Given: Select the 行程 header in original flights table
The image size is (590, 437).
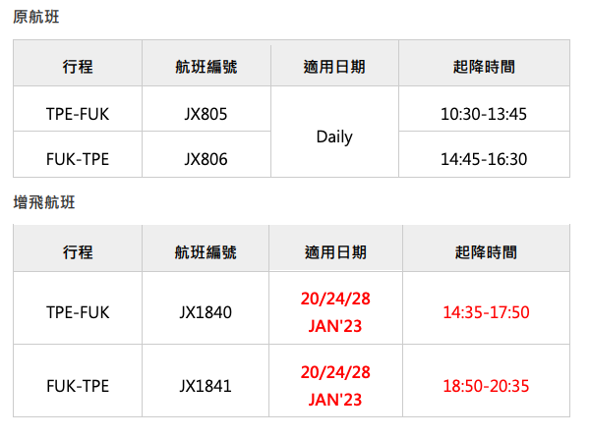Looking at the screenshot, I should [78, 67].
